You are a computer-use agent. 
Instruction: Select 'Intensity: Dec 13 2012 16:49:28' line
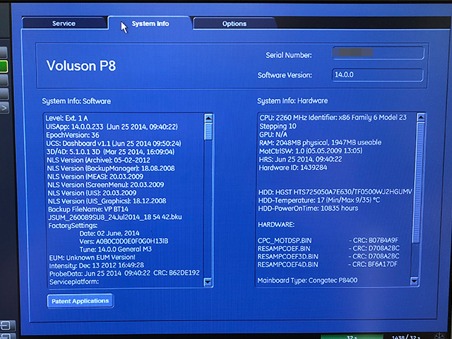(x=97, y=266)
